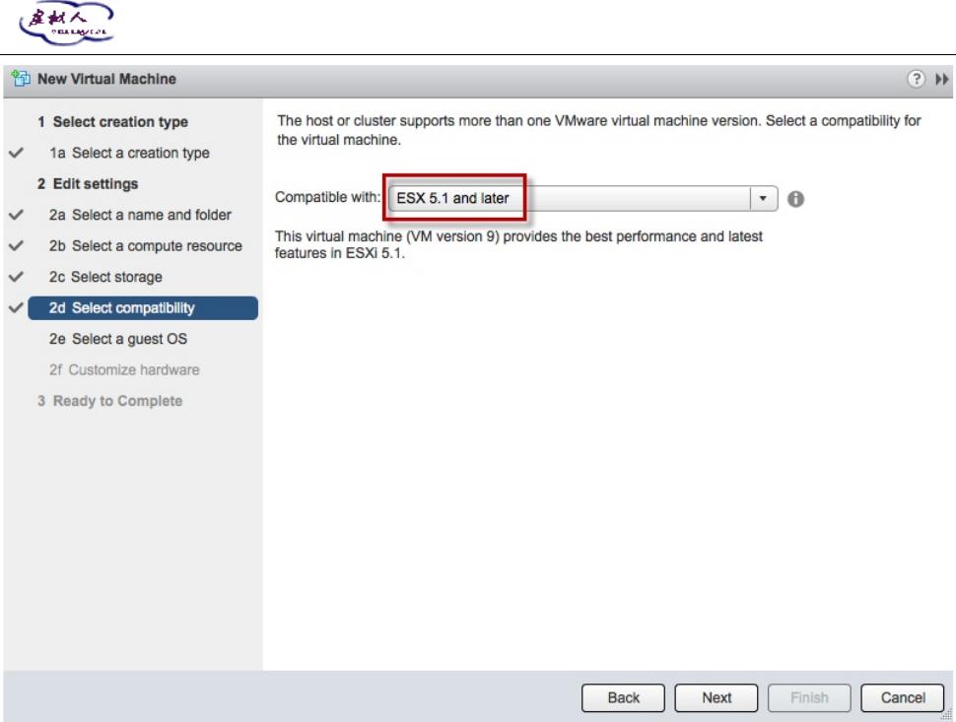Go to step 2b Select a compute resource
The image size is (956, 722).
(146, 246)
